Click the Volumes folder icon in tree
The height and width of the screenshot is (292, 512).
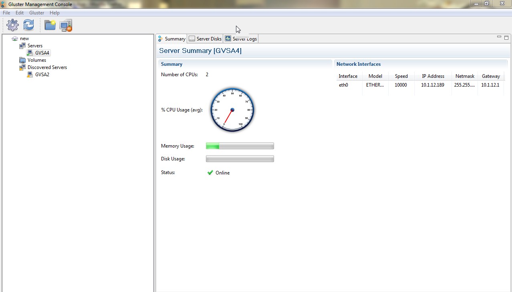pos(22,60)
